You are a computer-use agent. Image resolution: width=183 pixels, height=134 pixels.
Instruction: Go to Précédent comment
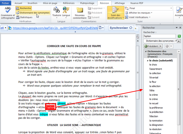coord(95,13)
